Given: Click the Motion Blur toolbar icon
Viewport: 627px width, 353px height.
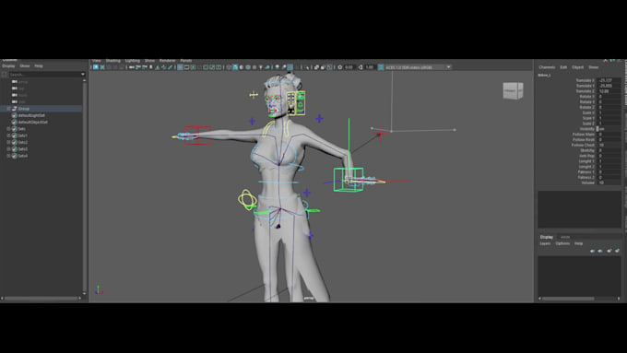Looking at the screenshot, I should coord(284,67).
